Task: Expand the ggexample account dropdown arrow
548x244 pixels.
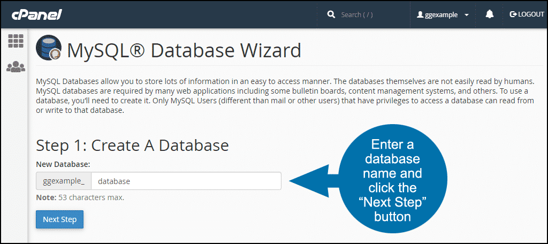Action: click(467, 15)
